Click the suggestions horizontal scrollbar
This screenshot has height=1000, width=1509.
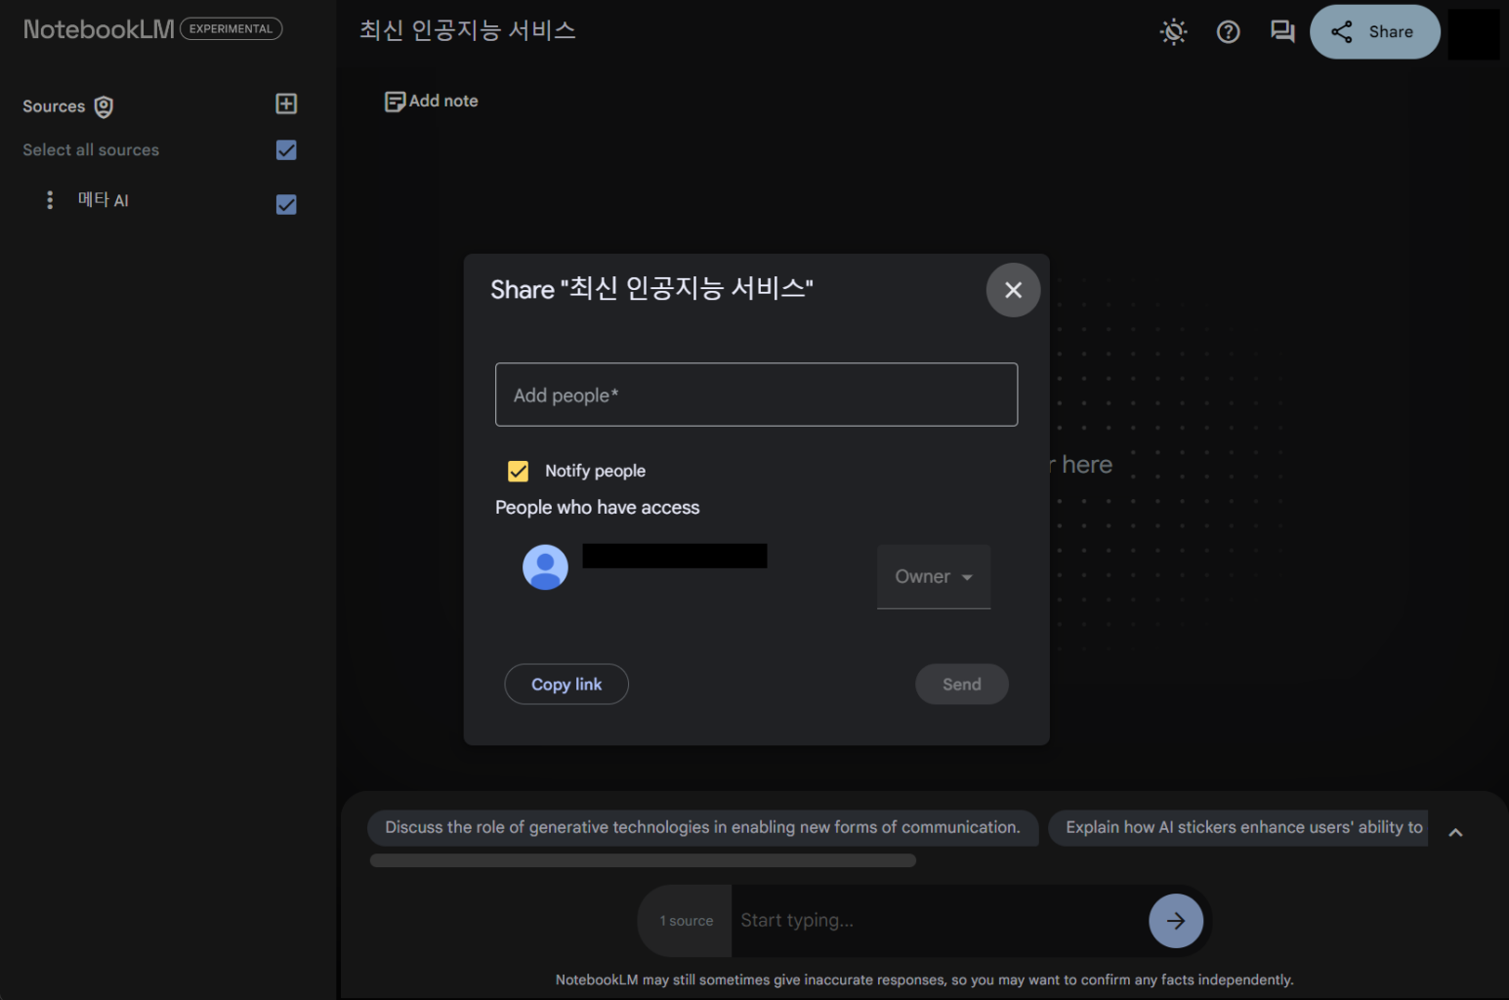click(643, 860)
